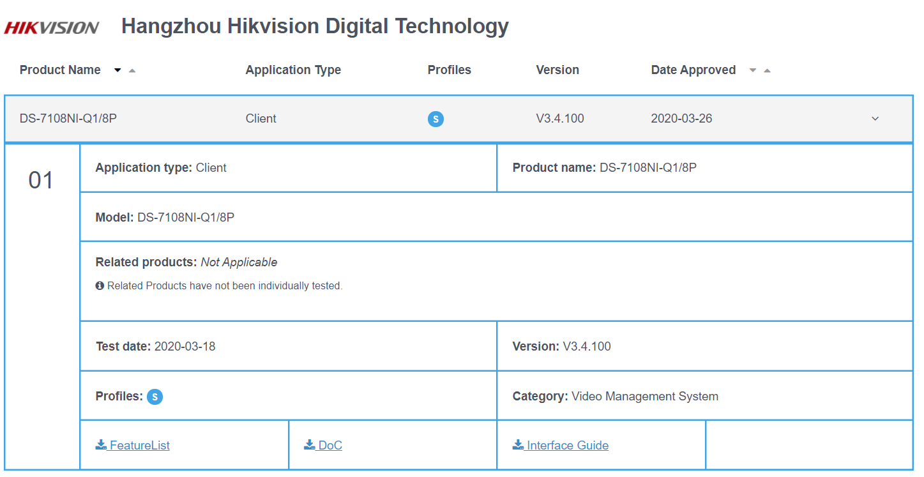Click info icon near Related Products note

point(100,285)
